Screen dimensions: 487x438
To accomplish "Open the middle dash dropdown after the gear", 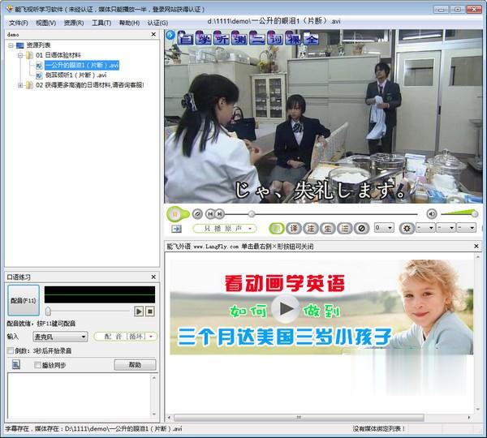I will [x=446, y=228].
